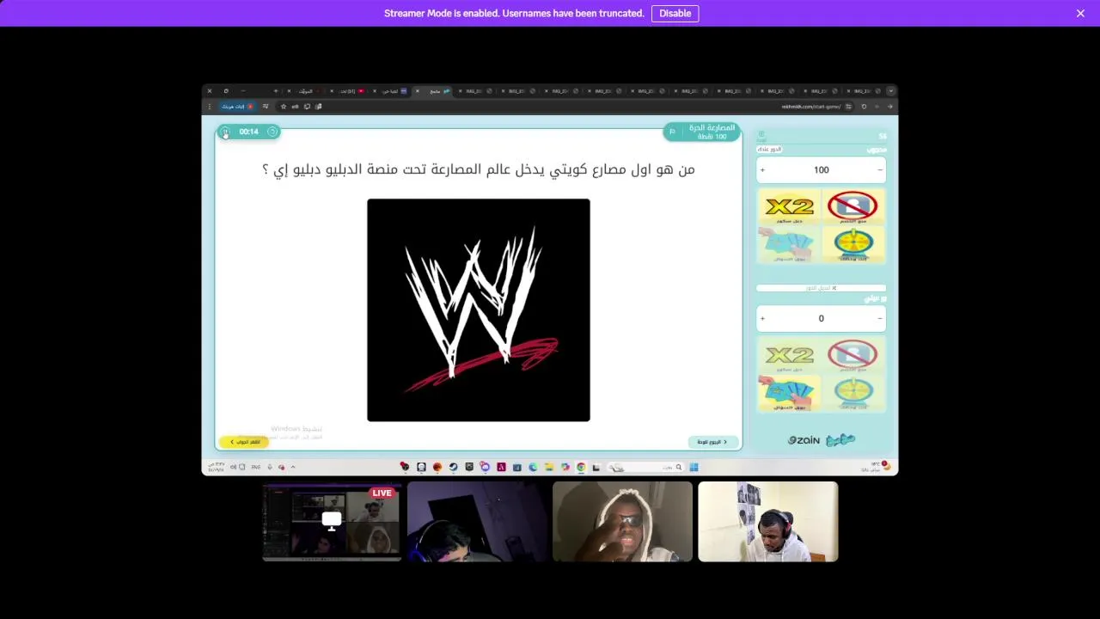Click the free wrestling category label

click(x=712, y=128)
